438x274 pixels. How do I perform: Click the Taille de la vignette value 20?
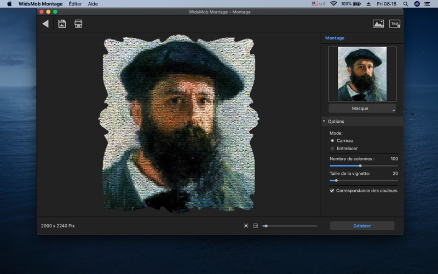(x=395, y=174)
